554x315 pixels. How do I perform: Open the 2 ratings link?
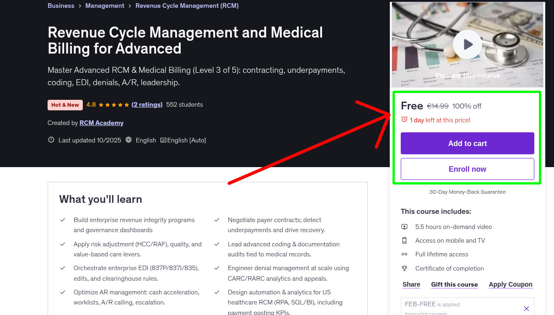(x=147, y=104)
